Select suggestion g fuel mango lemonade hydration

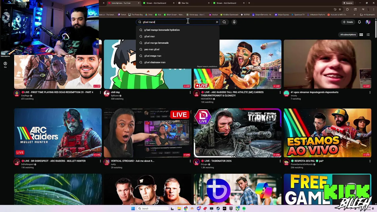click(x=178, y=30)
